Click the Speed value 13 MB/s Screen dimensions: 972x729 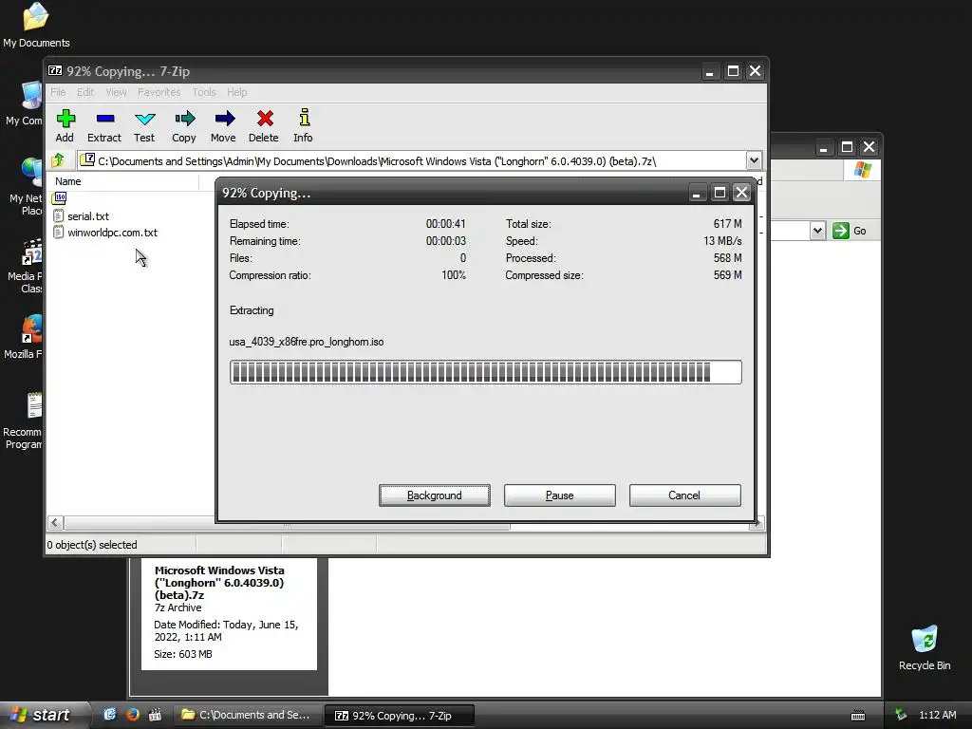tap(722, 240)
